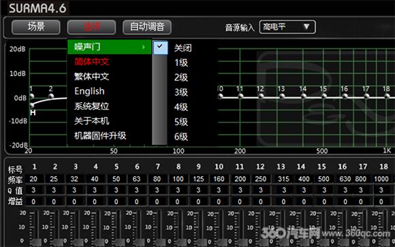Set noise gate to 2级
Screen dimensions: 395x247
point(181,78)
